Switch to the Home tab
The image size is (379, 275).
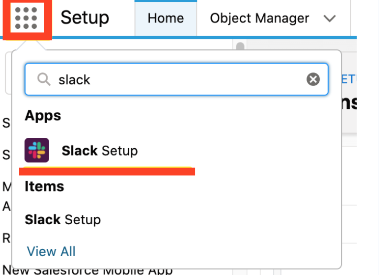click(x=166, y=18)
